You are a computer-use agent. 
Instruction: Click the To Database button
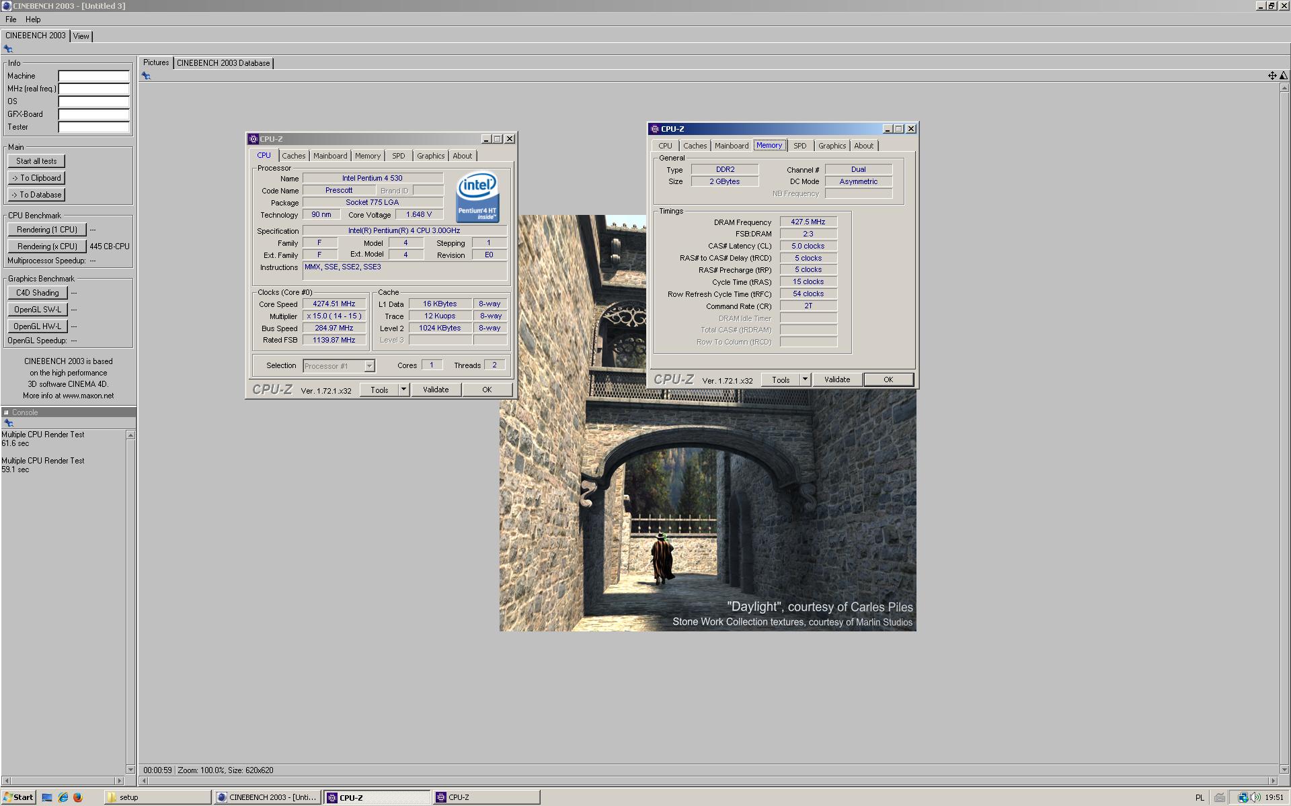click(36, 195)
